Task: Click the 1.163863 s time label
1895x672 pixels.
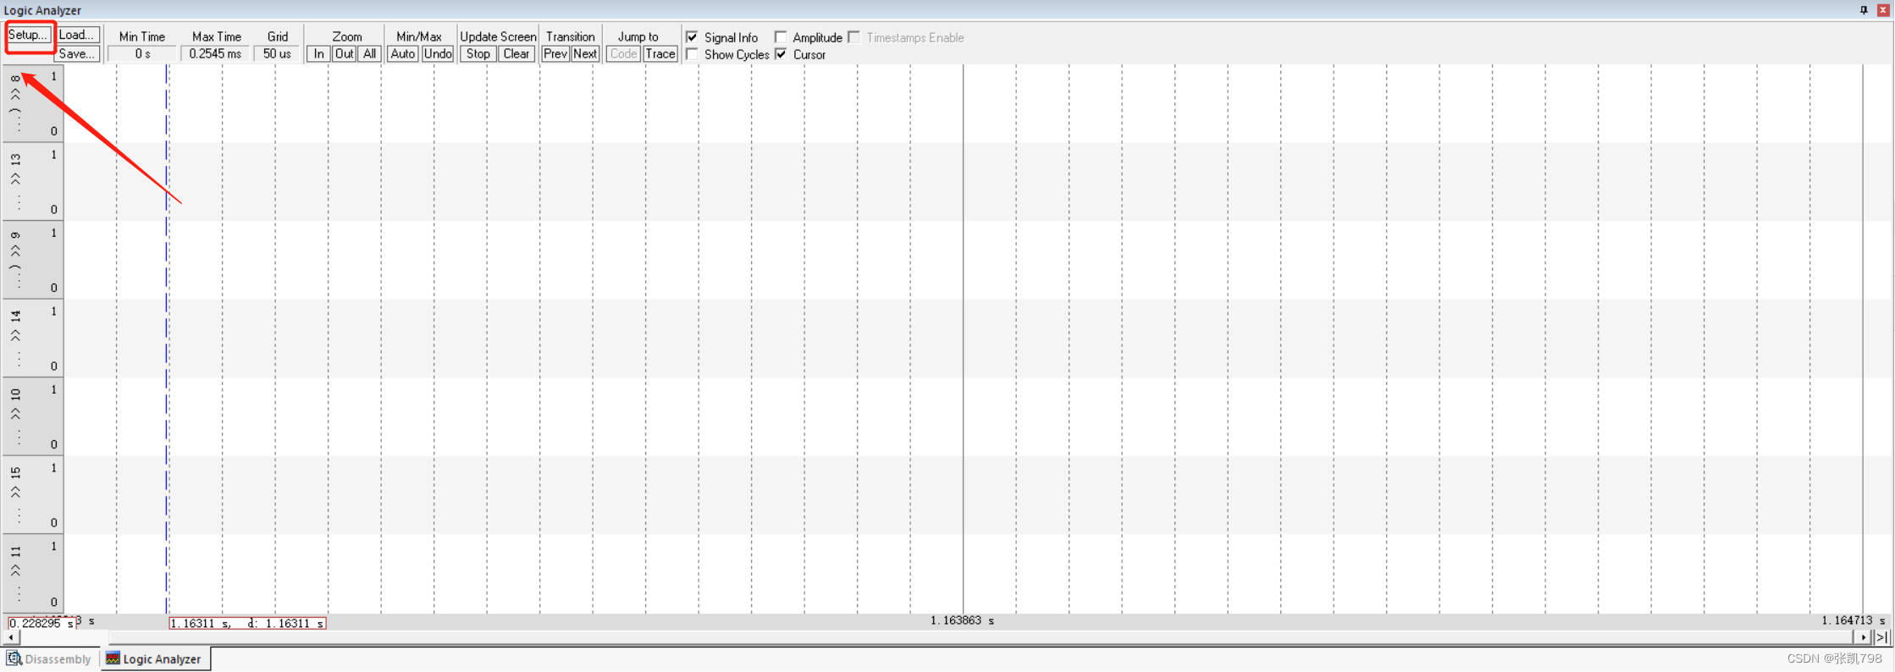Action: 962,620
